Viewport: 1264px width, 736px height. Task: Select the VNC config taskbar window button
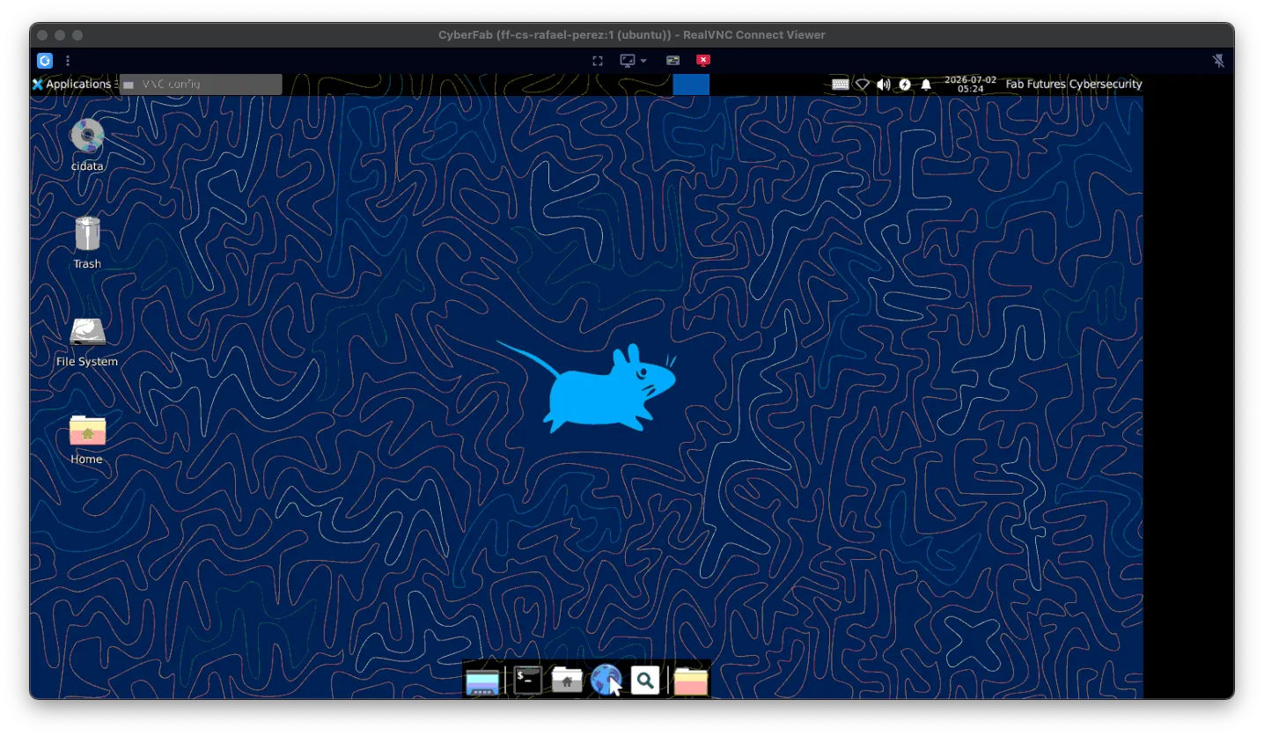click(x=201, y=85)
